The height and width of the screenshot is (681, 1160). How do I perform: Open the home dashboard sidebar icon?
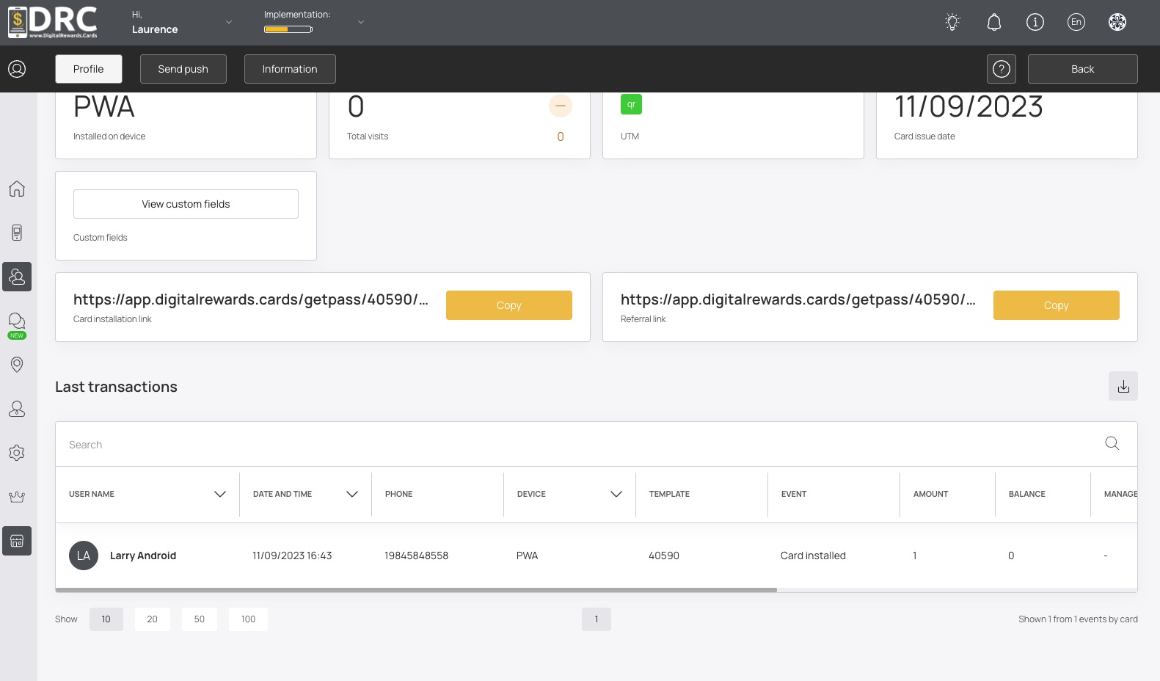coord(17,189)
